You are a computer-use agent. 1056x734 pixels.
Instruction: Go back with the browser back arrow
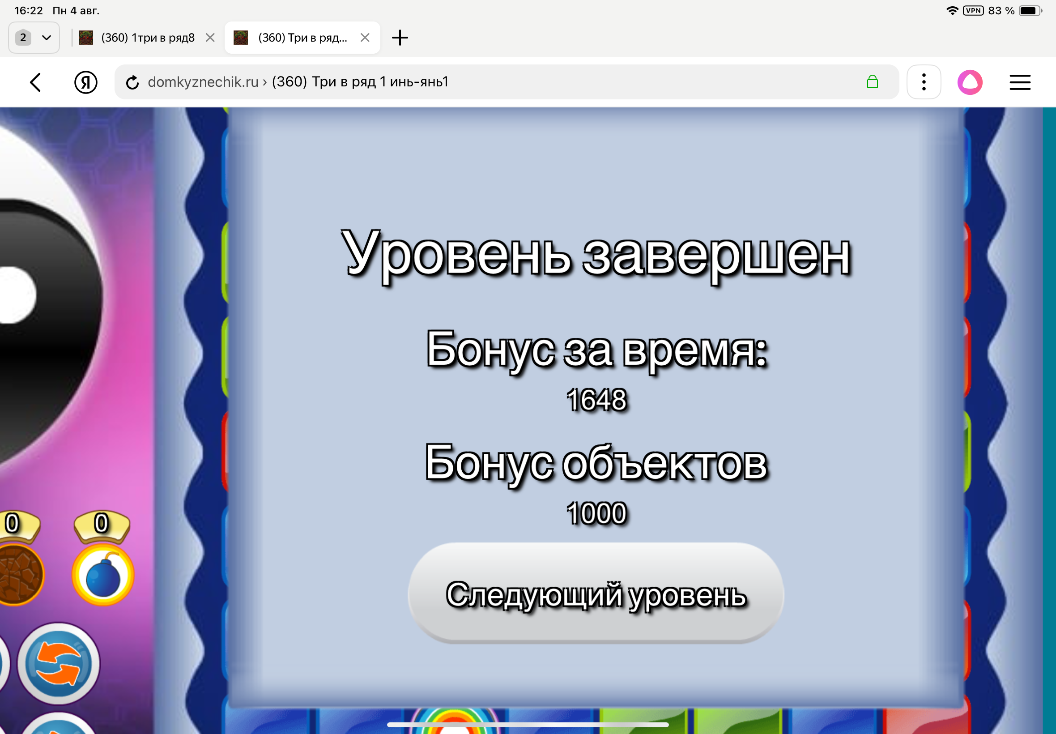pyautogui.click(x=35, y=82)
